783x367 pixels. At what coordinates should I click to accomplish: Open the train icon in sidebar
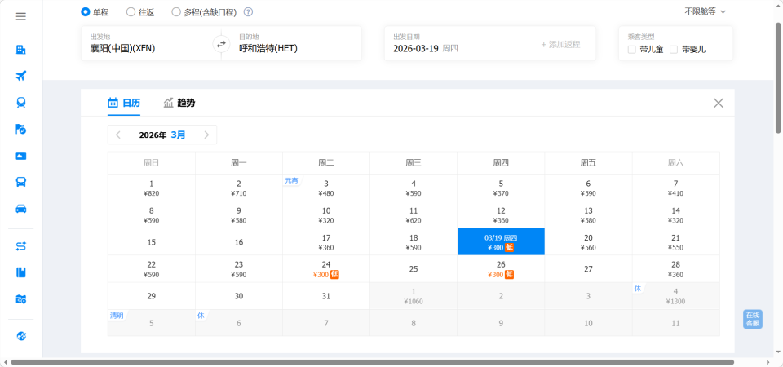(21, 103)
